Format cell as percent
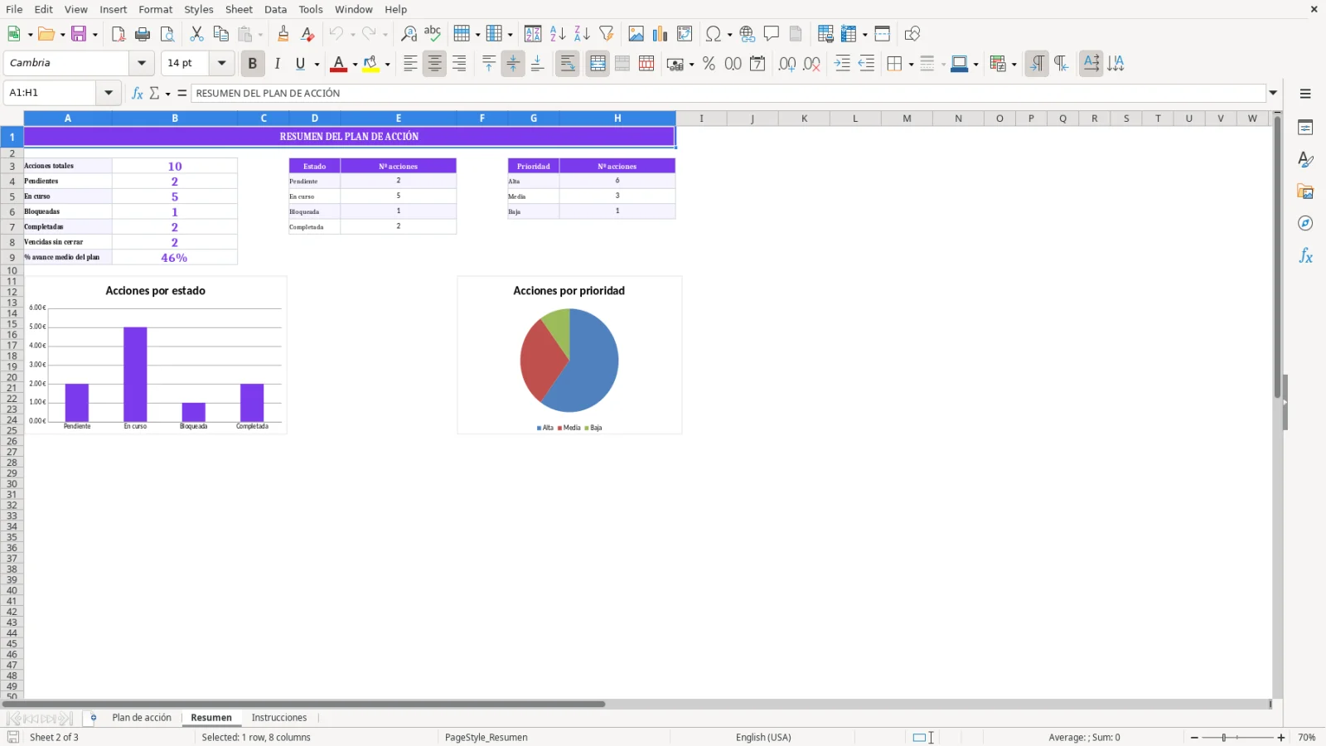 pos(709,64)
